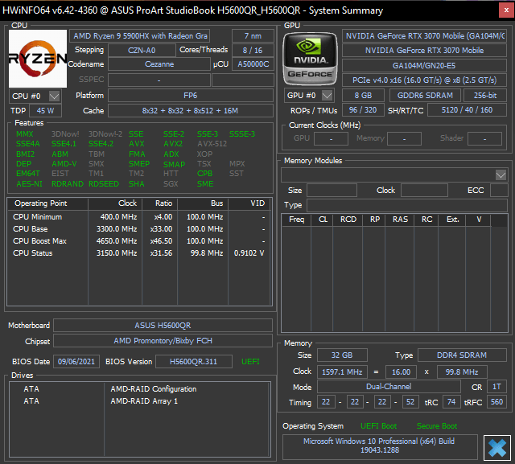
Task: Click the SME feature label
Action: [205, 184]
